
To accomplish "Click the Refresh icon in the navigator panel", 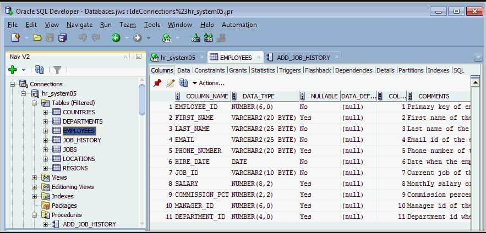I will [x=40, y=70].
